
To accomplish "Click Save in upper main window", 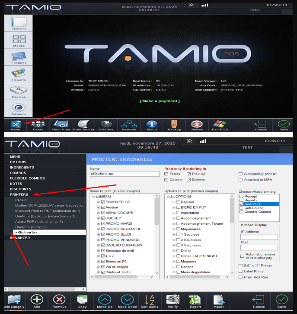I will 284,125.
